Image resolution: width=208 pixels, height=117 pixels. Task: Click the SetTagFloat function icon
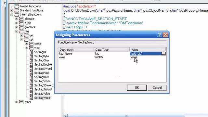(x=31, y=73)
